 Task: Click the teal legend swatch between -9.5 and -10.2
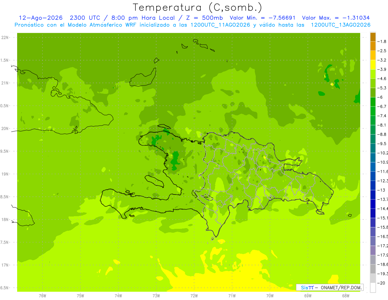373,148
